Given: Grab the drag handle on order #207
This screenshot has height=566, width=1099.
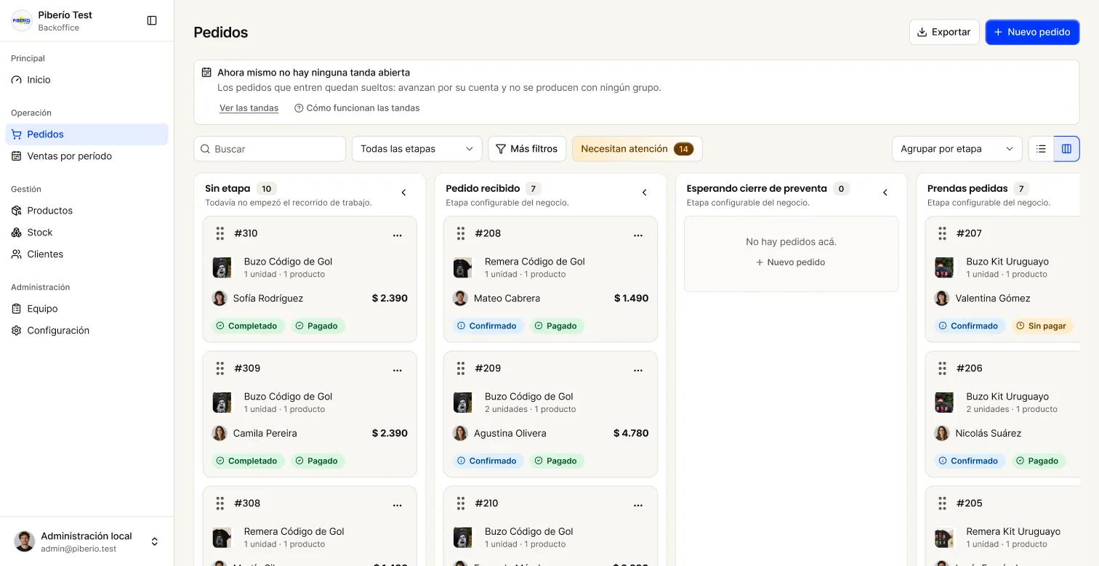Looking at the screenshot, I should pyautogui.click(x=942, y=233).
